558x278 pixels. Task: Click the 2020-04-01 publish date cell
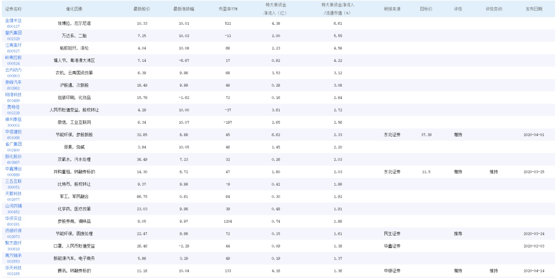coord(534,135)
